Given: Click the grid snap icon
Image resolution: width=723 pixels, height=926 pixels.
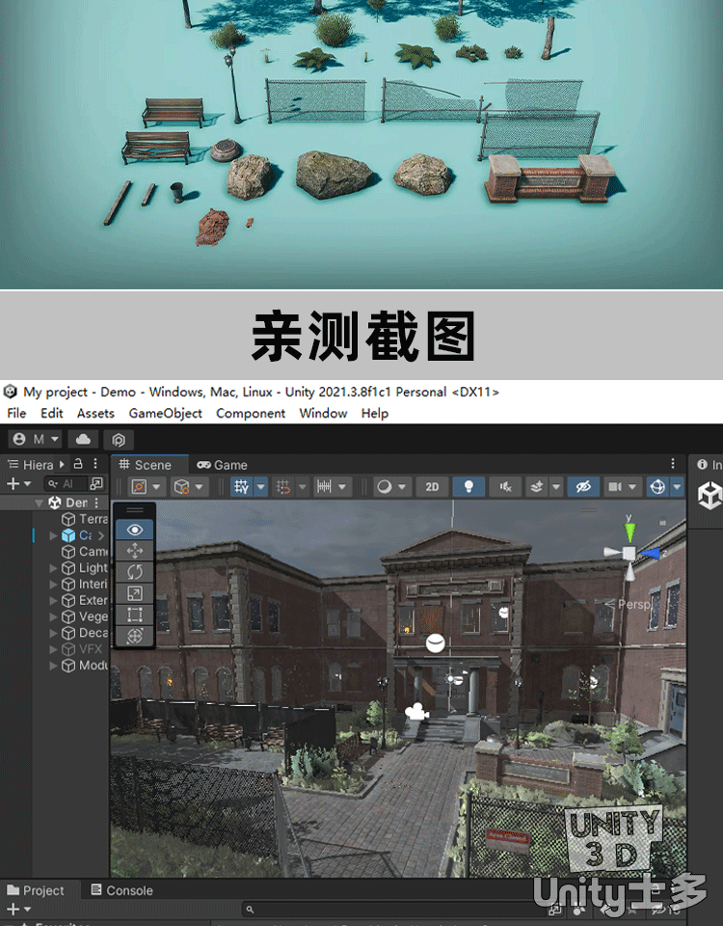Looking at the screenshot, I should pyautogui.click(x=283, y=486).
